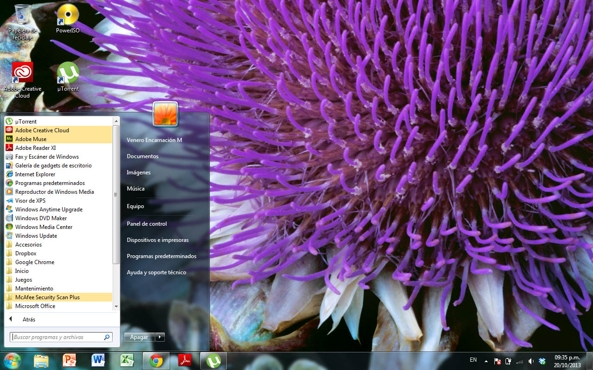This screenshot has height=370, width=593.
Task: Open the µTorrent desktop shortcut
Action: (x=68, y=77)
